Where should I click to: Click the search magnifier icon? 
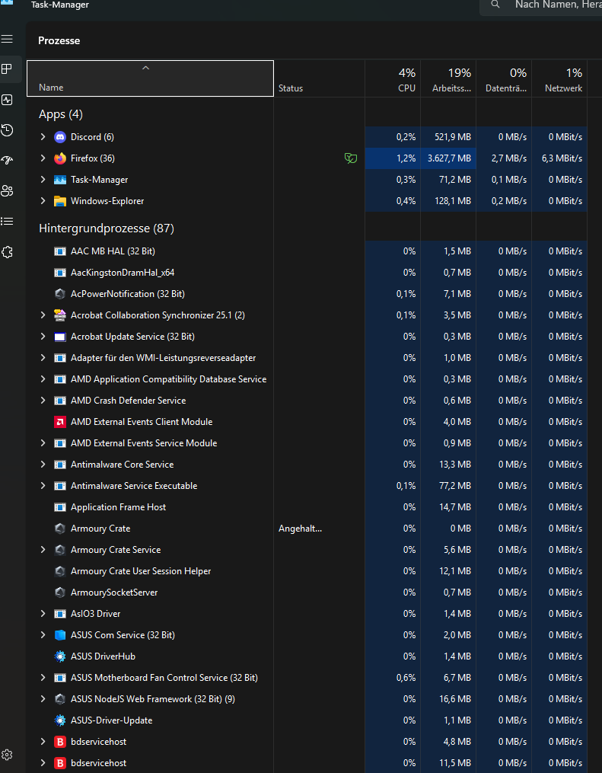pyautogui.click(x=495, y=5)
